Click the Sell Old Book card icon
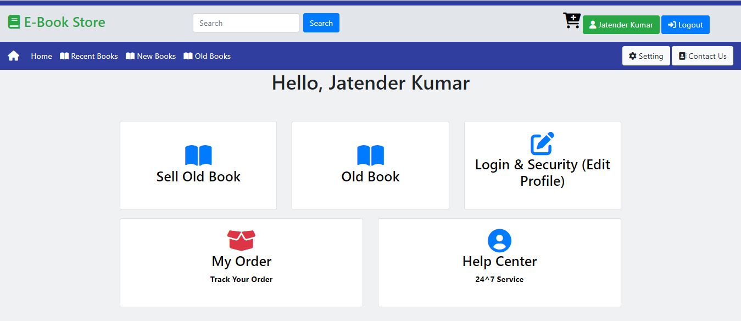Image resolution: width=741 pixels, height=321 pixels. tap(198, 154)
